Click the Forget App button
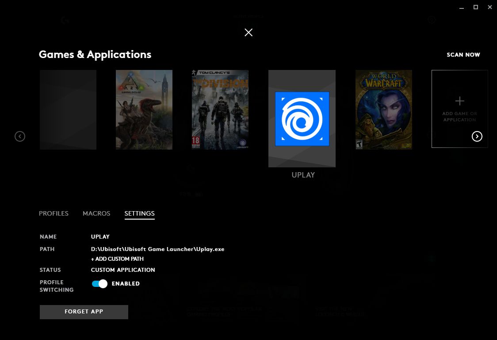This screenshot has width=497, height=340. 84,312
